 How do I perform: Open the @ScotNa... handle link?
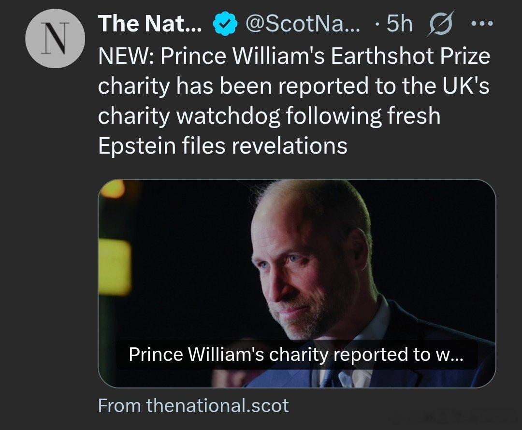[x=303, y=24]
